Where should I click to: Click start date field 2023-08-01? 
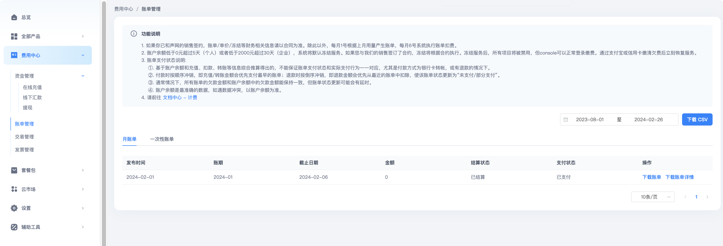click(x=590, y=119)
